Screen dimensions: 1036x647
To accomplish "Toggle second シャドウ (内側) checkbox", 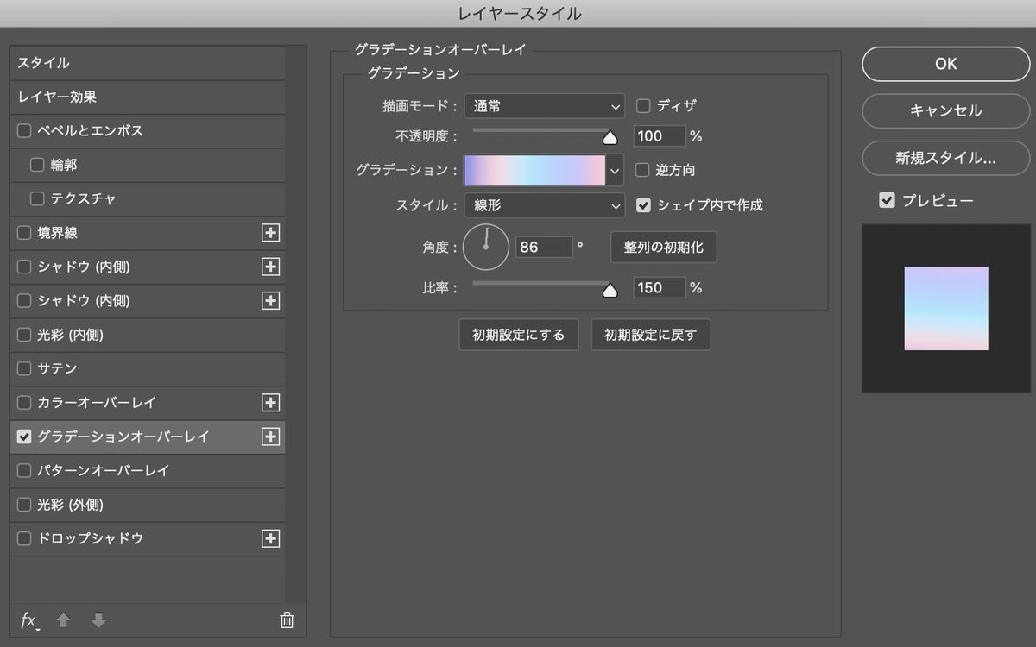I will tap(24, 300).
